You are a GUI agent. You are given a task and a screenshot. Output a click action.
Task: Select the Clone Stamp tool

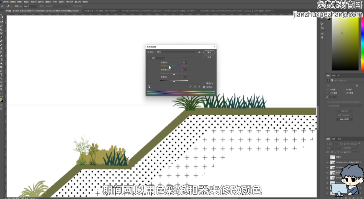click(1, 48)
